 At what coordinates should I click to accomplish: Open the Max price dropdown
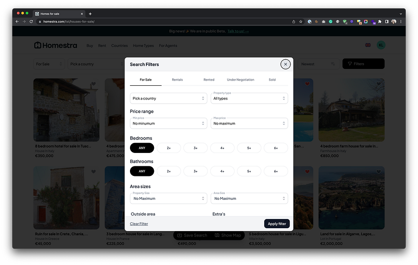point(249,123)
